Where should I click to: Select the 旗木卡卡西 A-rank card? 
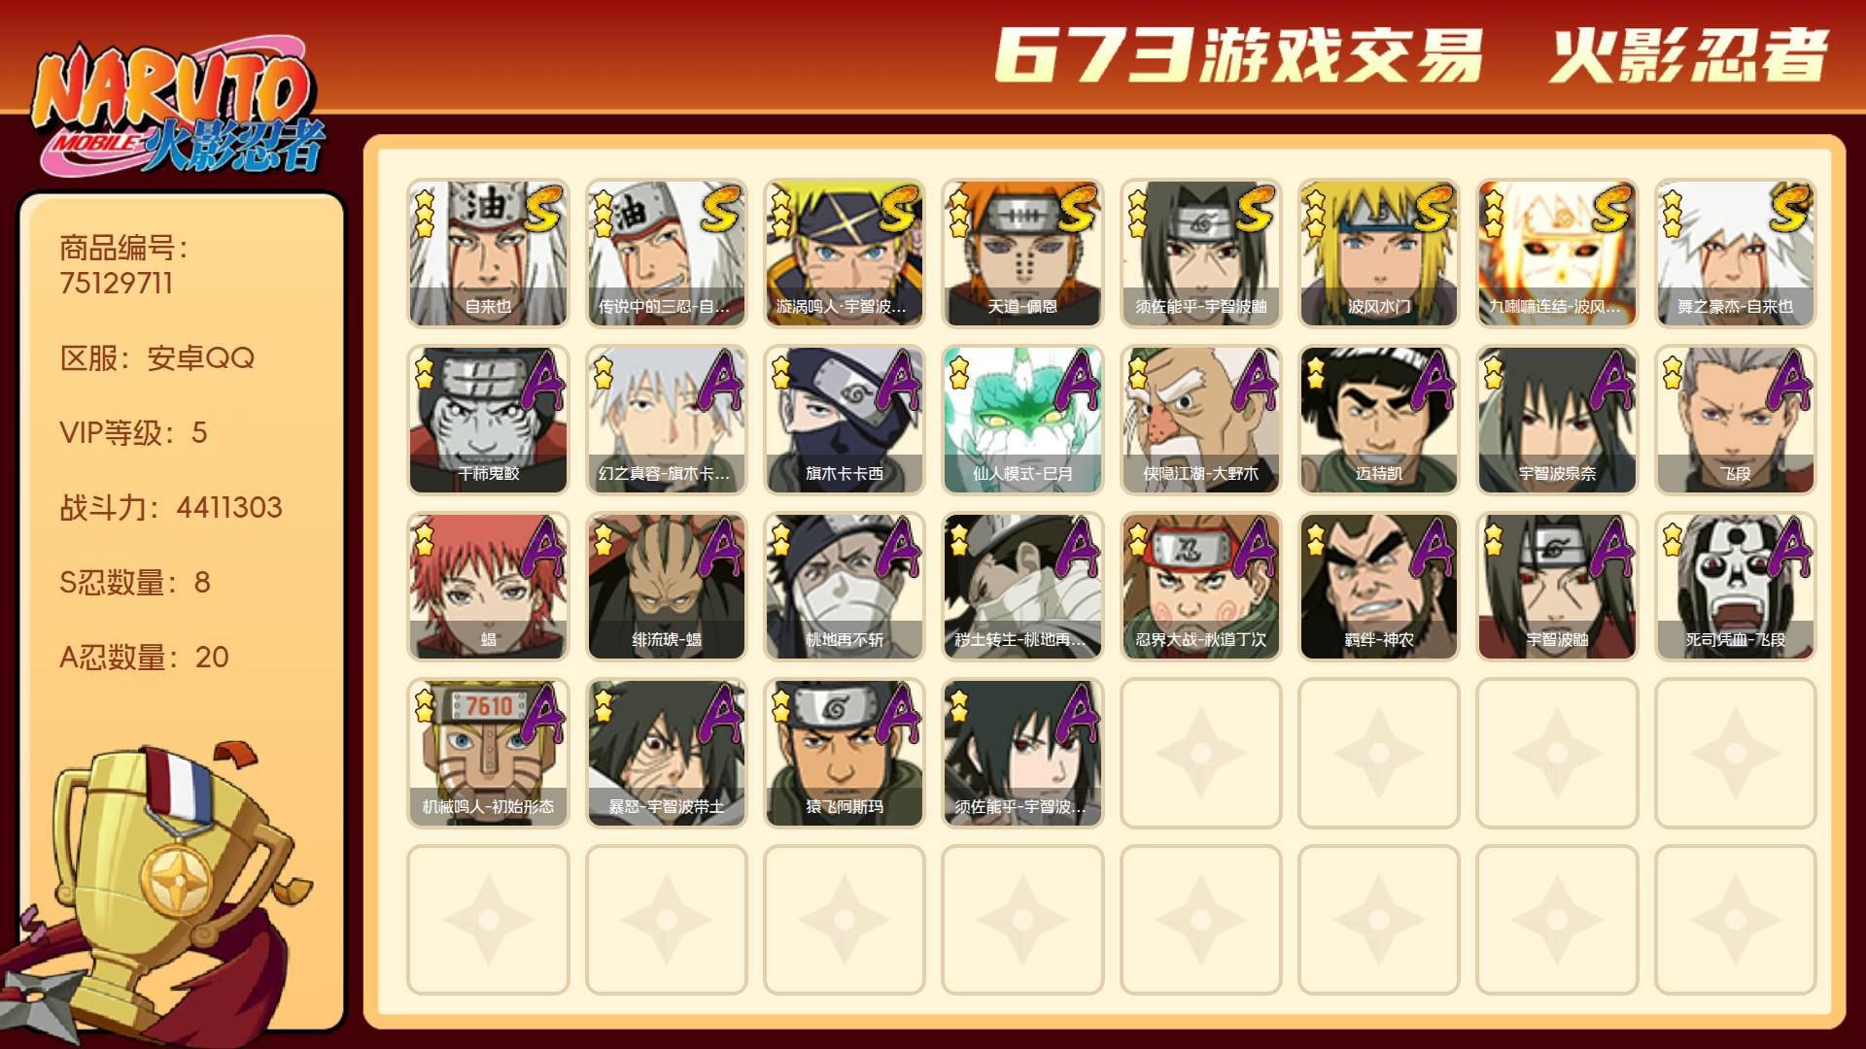tap(844, 420)
